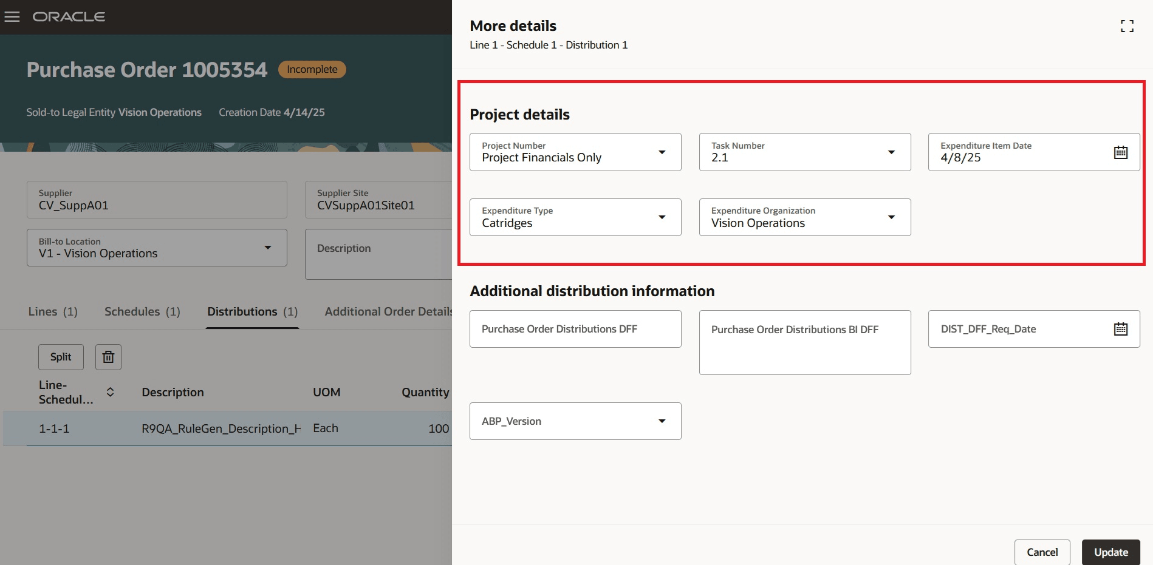Open the DIST_DFF_Req_Date calendar picker
This screenshot has height=565, width=1153.
[1120, 329]
